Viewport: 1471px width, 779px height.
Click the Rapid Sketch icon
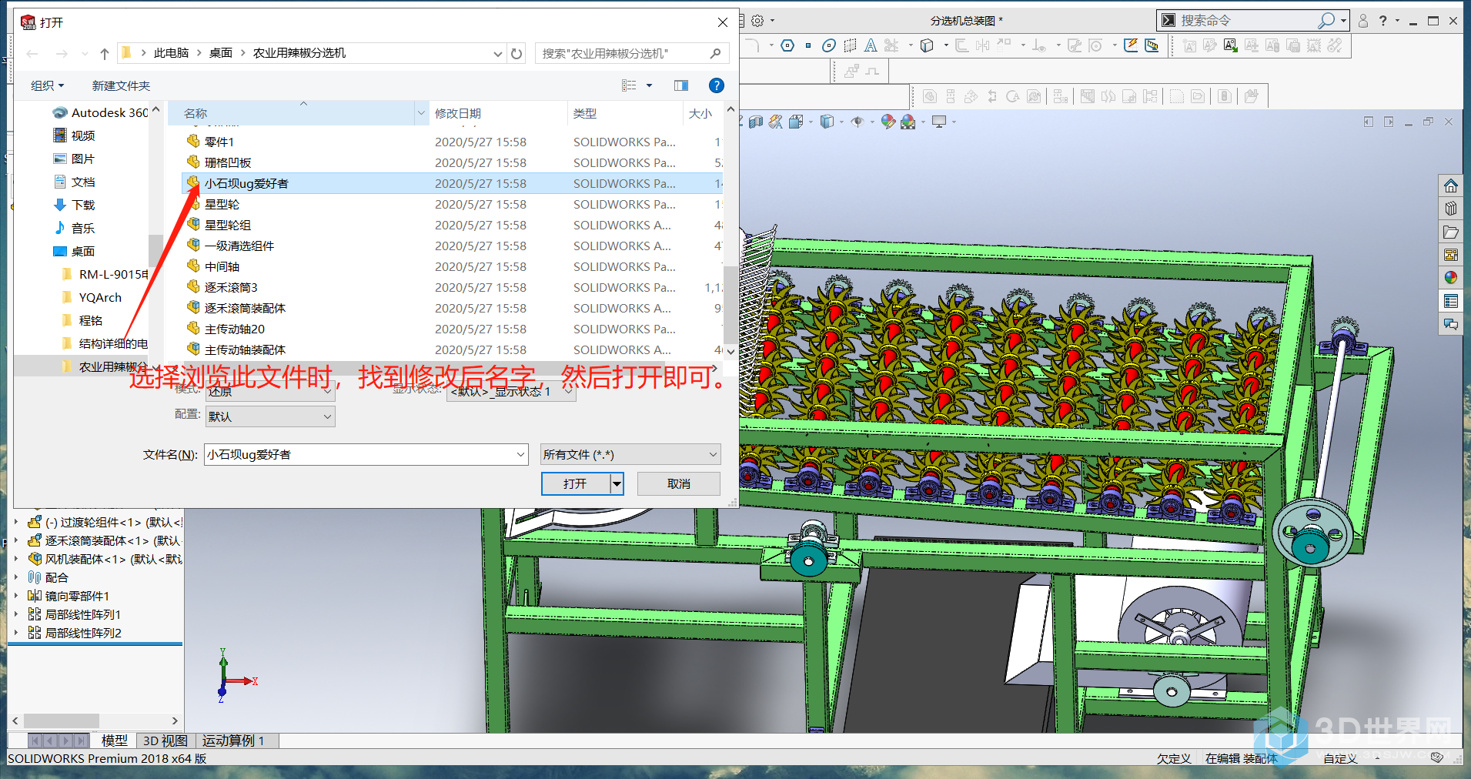point(1131,45)
